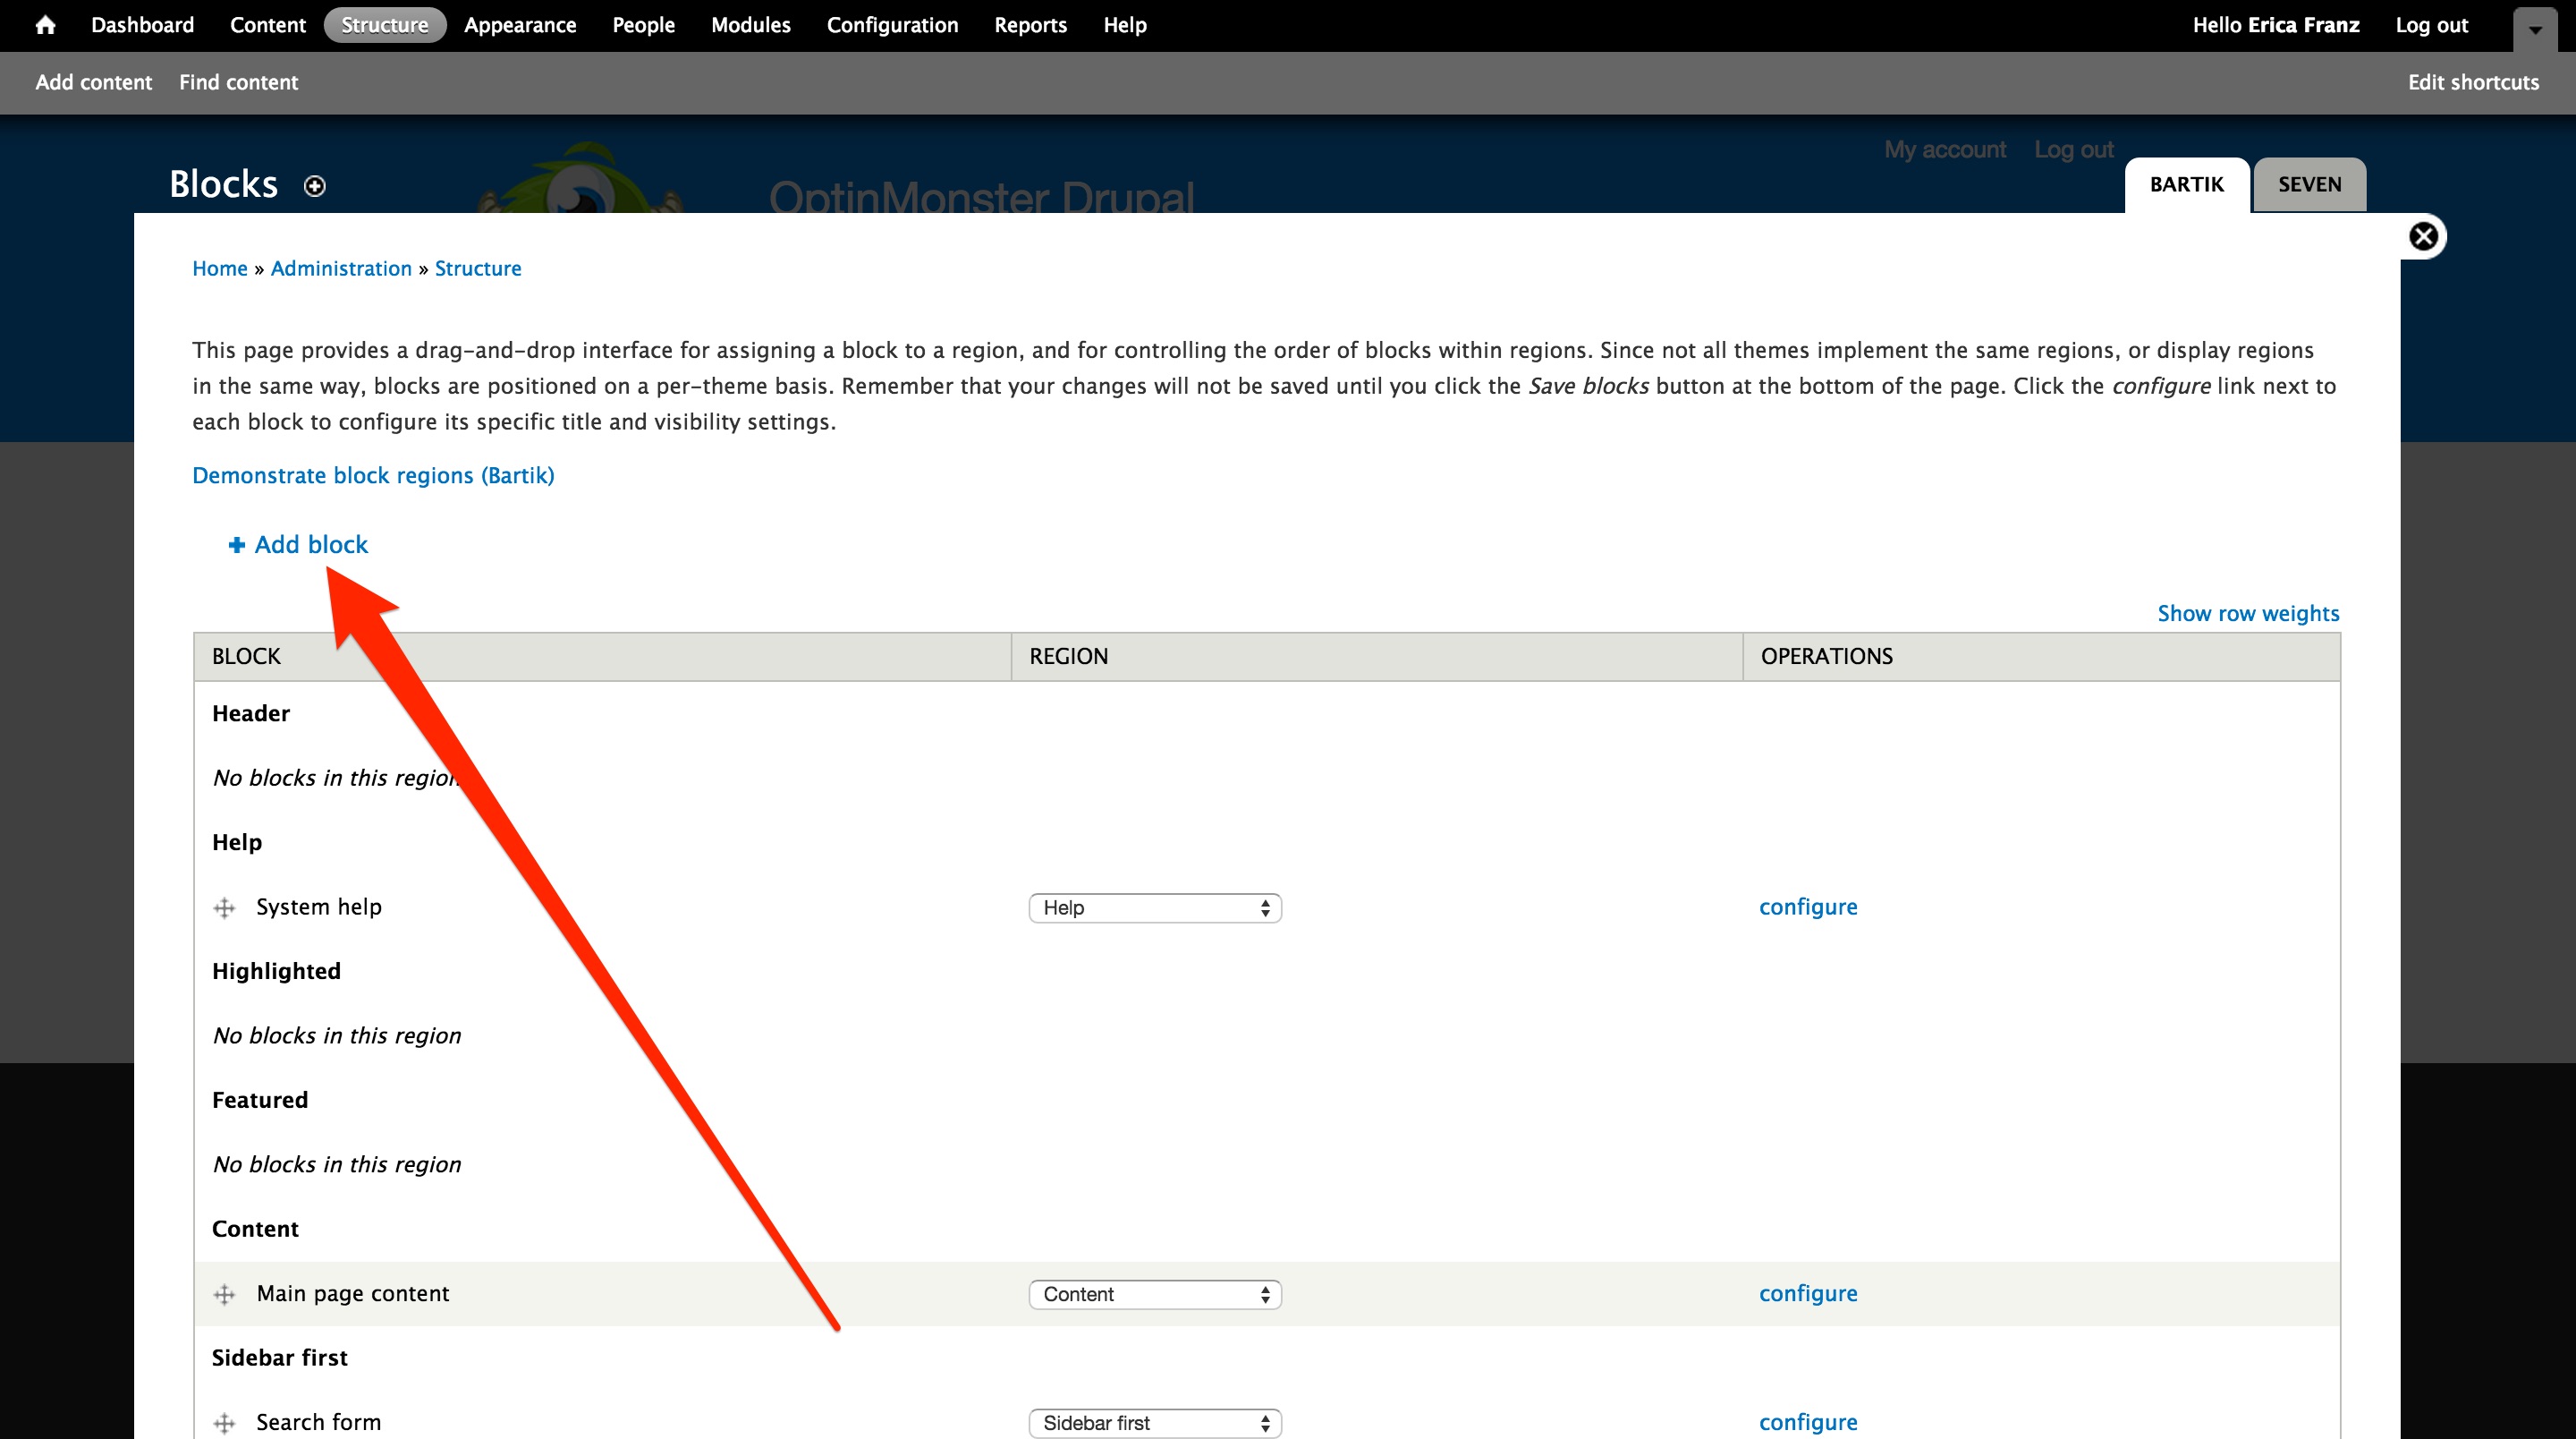
Task: Click the add-to-shortcuts plus icon beside Blocks
Action: pyautogui.click(x=315, y=186)
